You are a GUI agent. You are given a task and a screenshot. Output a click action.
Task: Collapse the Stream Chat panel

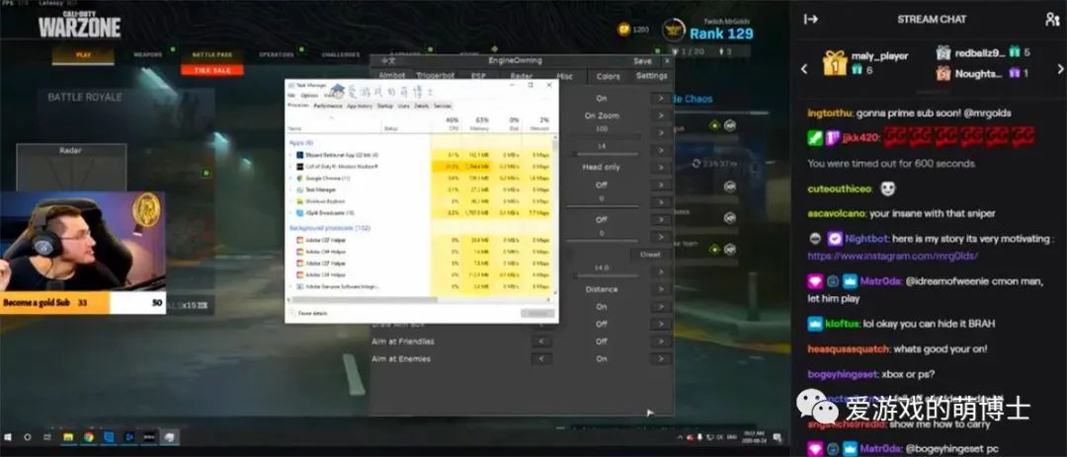[810, 19]
